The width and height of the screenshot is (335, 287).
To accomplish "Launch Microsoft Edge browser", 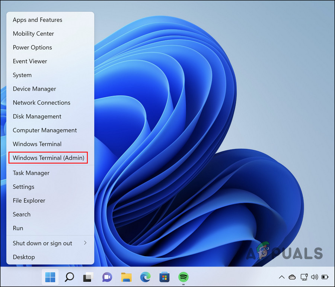I will 145,277.
